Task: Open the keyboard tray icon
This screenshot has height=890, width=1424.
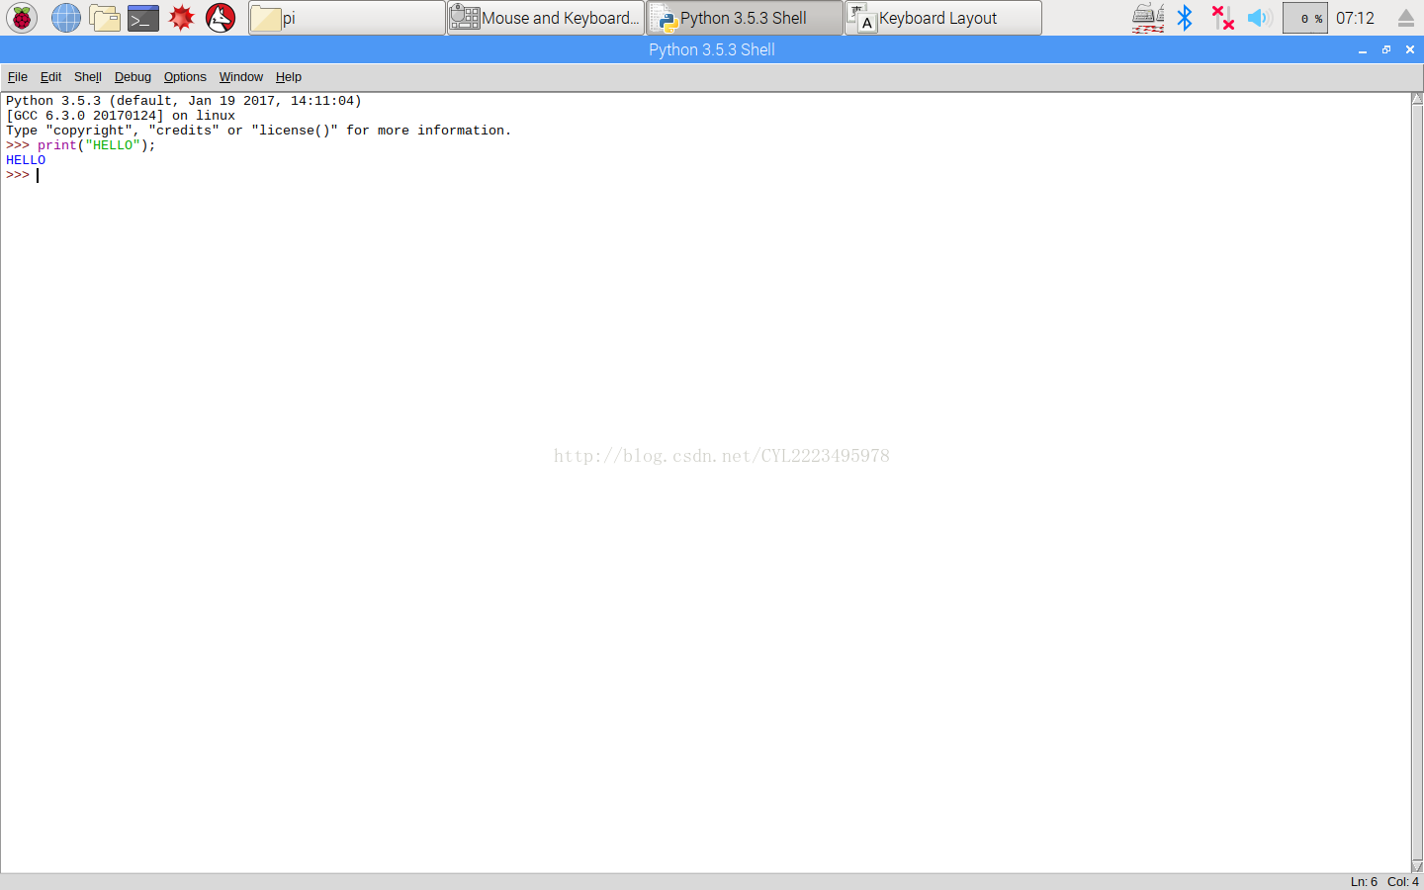Action: [x=1148, y=18]
